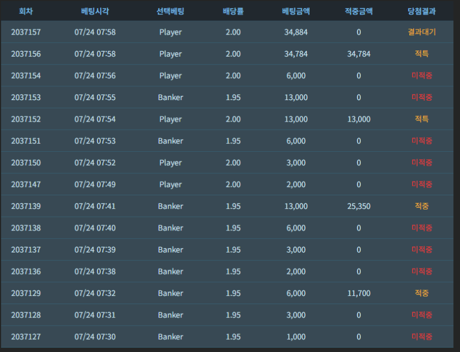Click the 미적중 result in row 2037154

(422, 75)
